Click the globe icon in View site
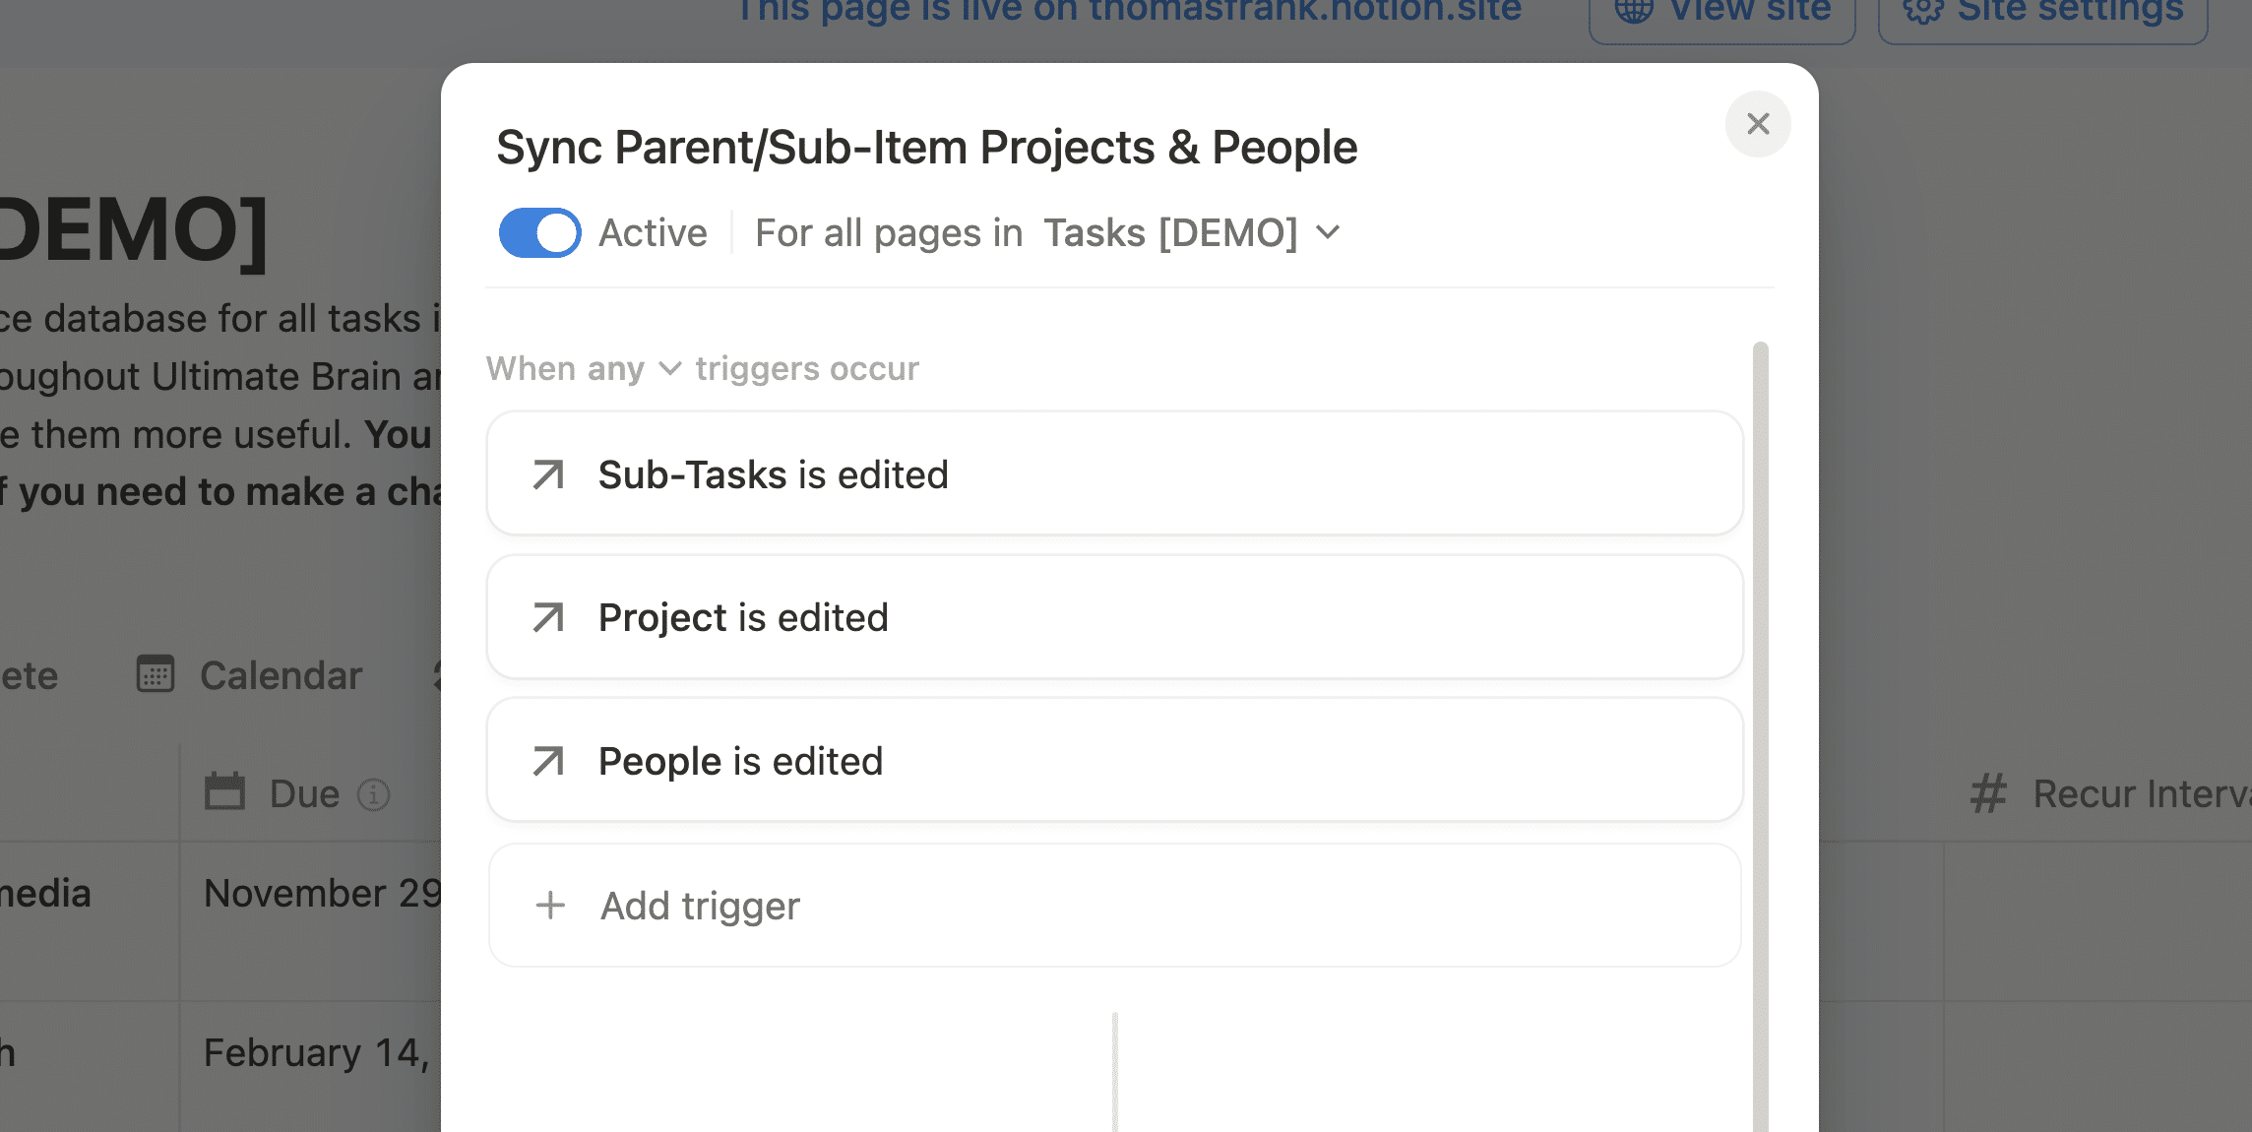 click(1634, 10)
